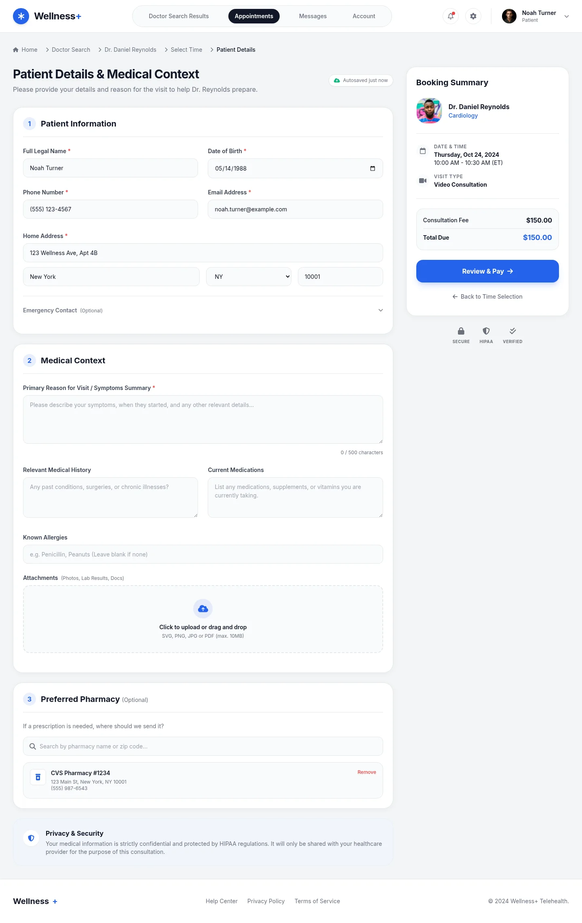Screen dimensions: 582x923
Task: Click the footer Wellness plus logo
Action: pos(35,901)
